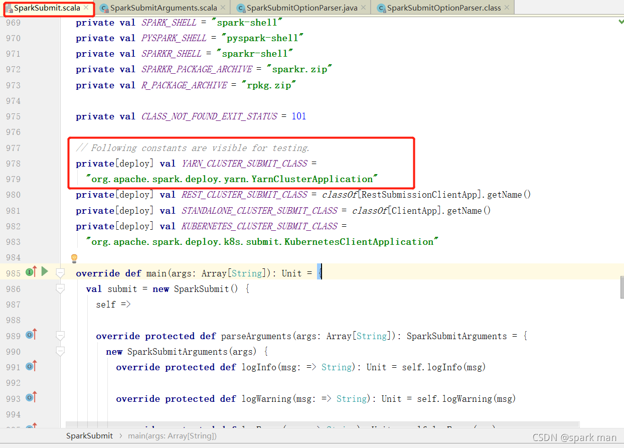Click the green inspection checkmark at top right
Viewport: 624px width, 448px height.
[x=621, y=22]
